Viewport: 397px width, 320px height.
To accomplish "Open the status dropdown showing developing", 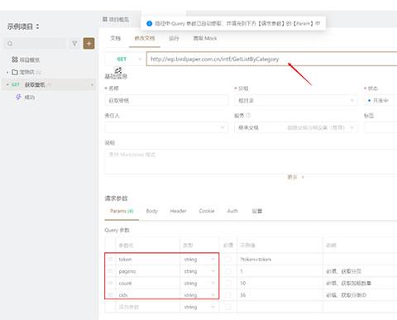I will (x=380, y=101).
